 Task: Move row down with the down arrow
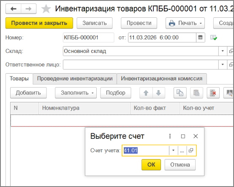click(x=159, y=93)
